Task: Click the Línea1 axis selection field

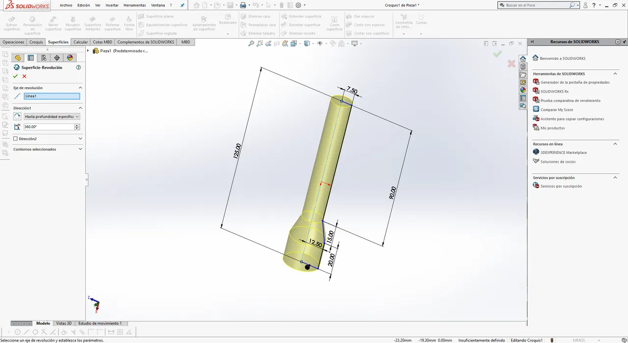Action: (x=52, y=97)
